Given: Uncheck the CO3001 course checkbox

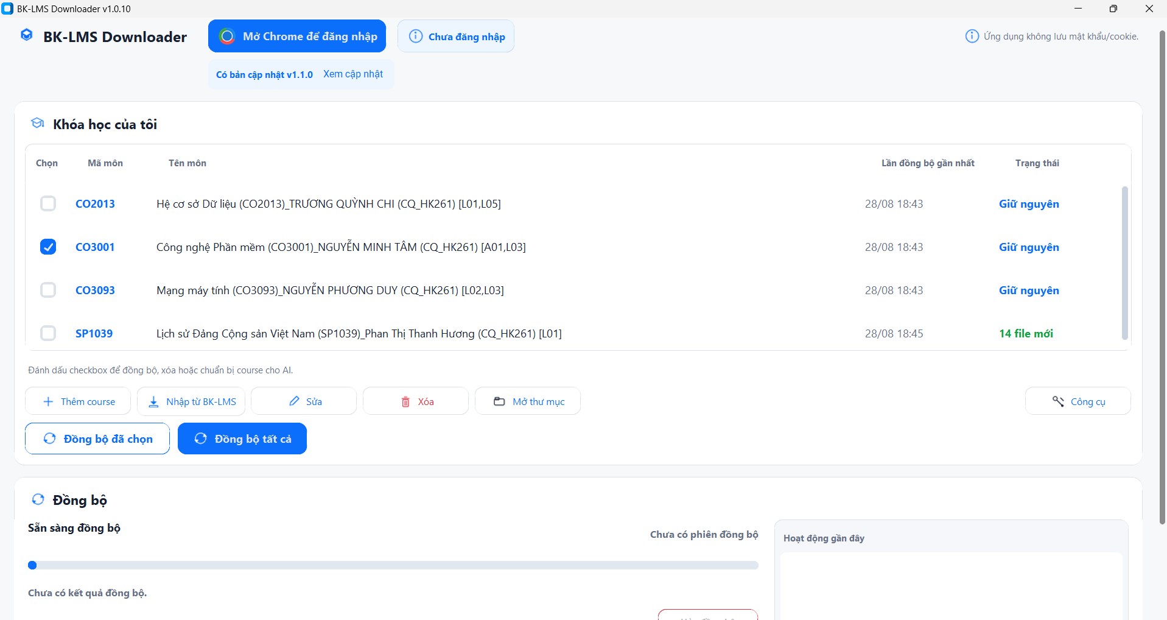Looking at the screenshot, I should pyautogui.click(x=48, y=247).
